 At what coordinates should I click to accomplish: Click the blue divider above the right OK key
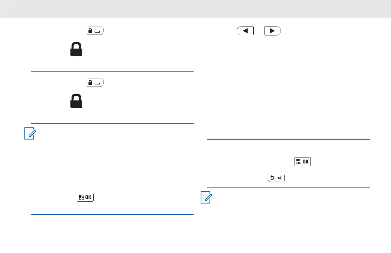click(x=288, y=139)
